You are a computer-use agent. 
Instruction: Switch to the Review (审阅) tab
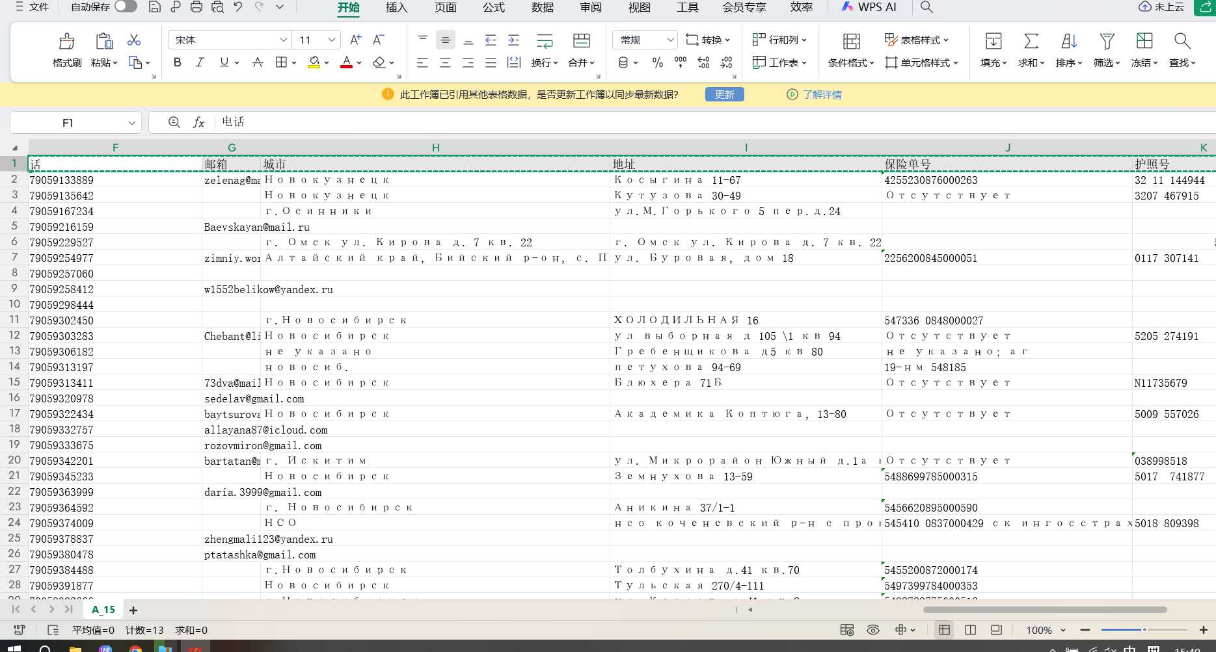pyautogui.click(x=591, y=7)
